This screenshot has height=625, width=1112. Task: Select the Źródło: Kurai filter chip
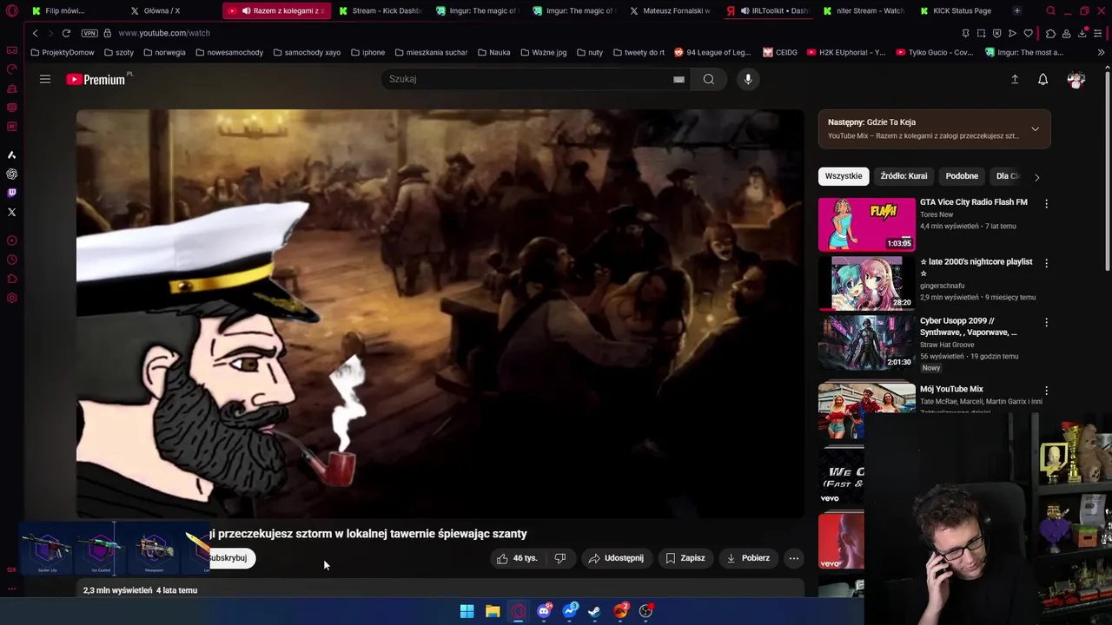pyautogui.click(x=903, y=176)
